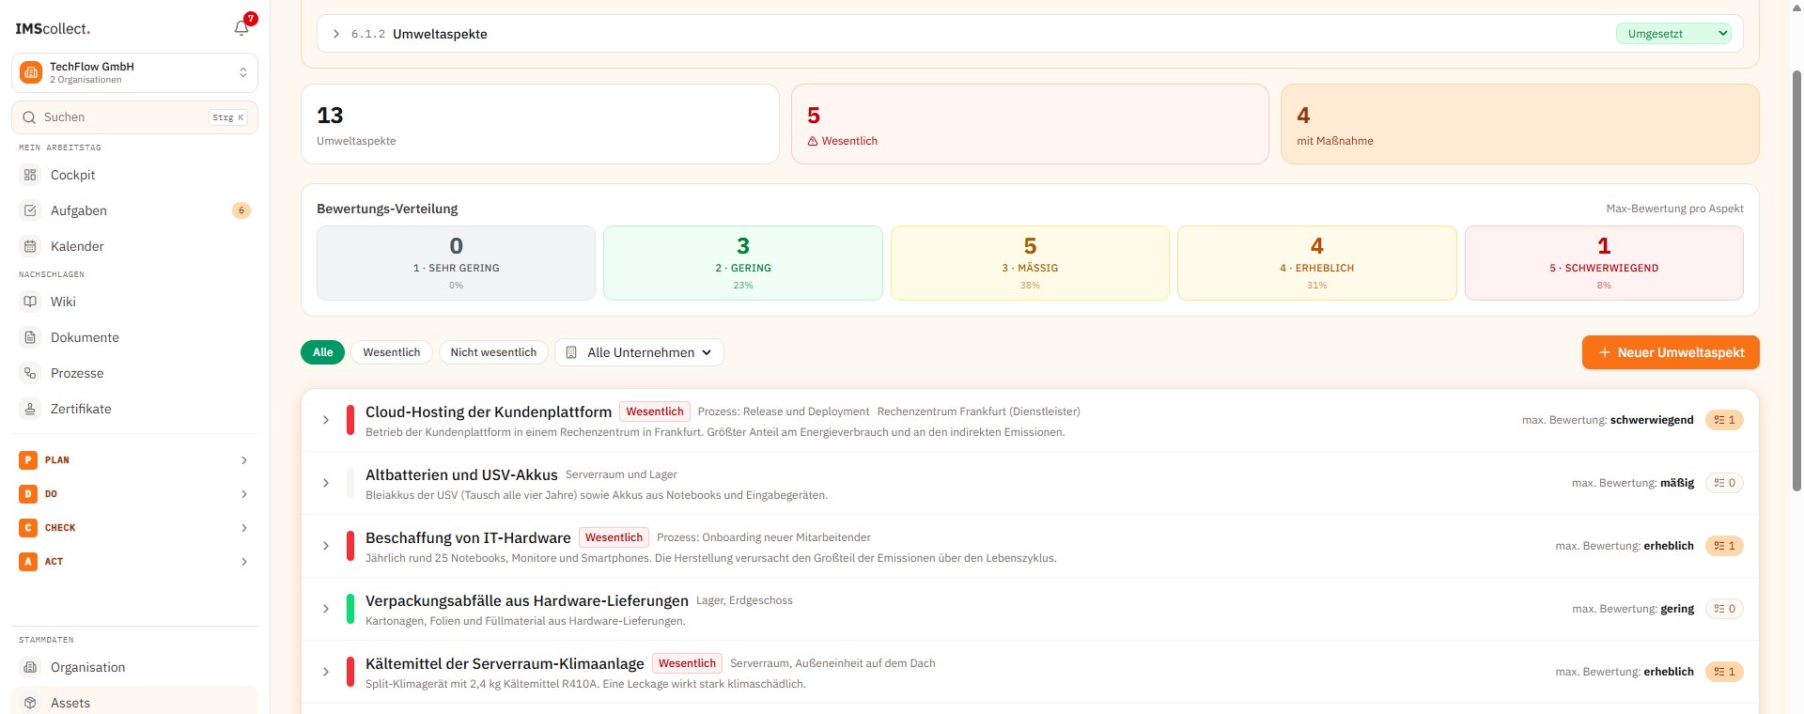Open the Cloud-Hosting der Kundenplattform aspect title
The height and width of the screenshot is (714, 1804).
point(489,411)
